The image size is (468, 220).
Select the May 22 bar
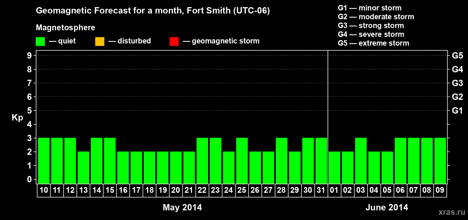click(x=202, y=161)
